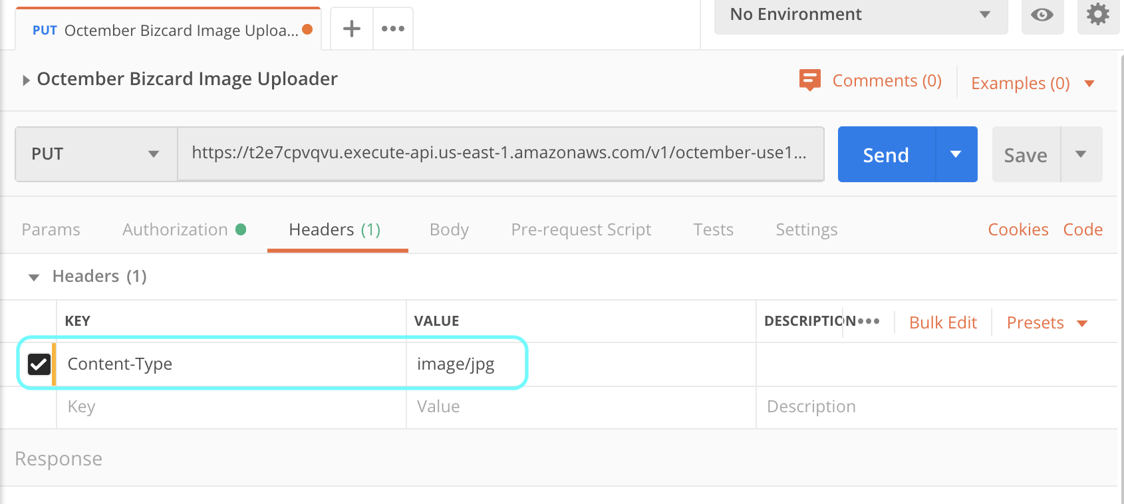
Task: Collapse the Headers (1) section triangle
Action: click(x=34, y=277)
